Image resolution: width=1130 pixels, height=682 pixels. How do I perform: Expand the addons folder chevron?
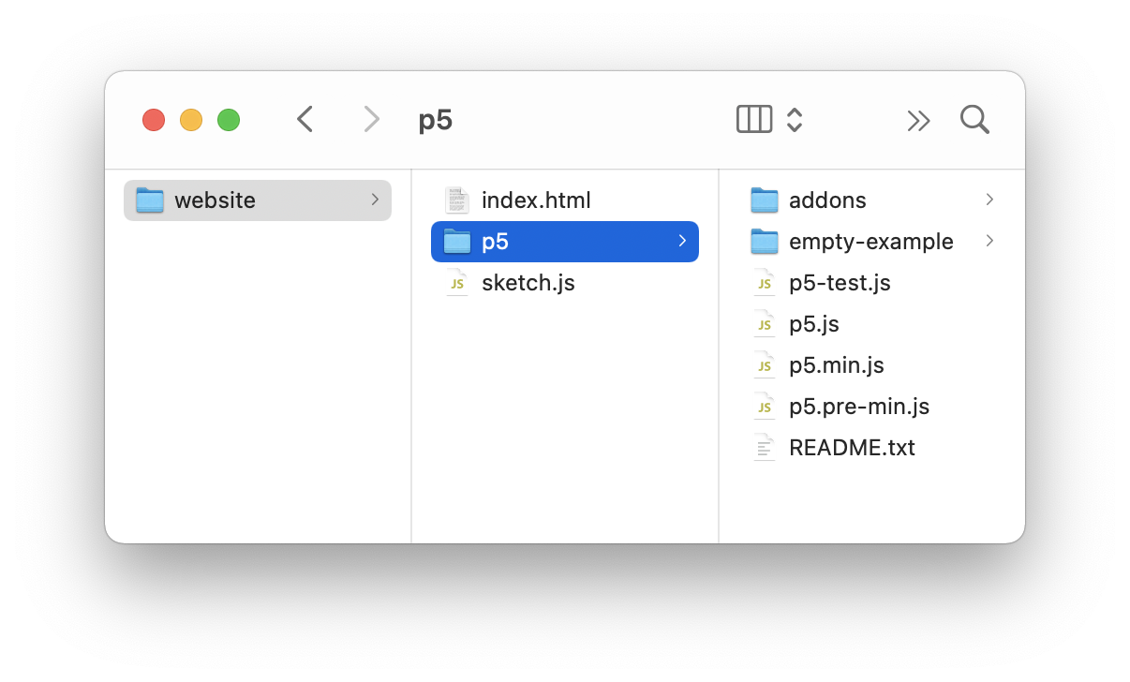click(989, 200)
